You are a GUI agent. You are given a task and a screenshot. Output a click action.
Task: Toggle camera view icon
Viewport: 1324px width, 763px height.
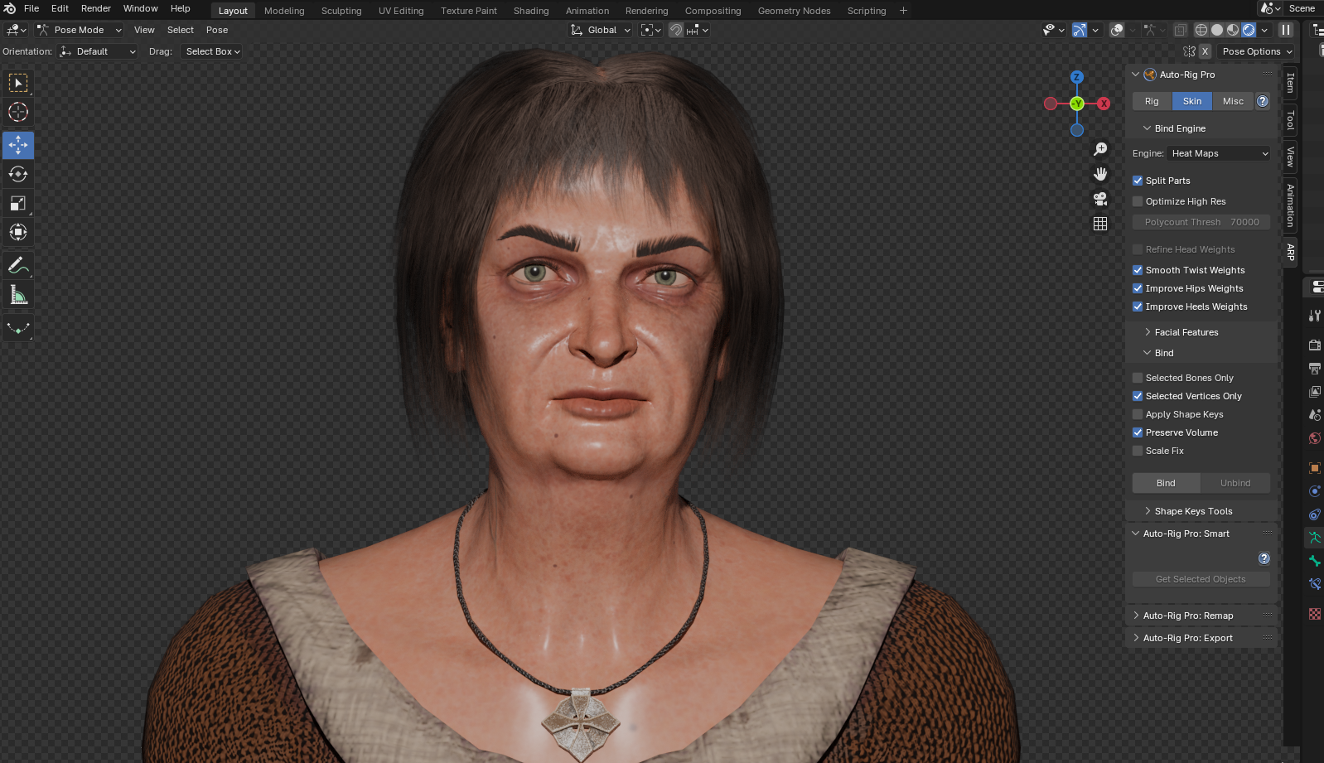coord(1100,199)
